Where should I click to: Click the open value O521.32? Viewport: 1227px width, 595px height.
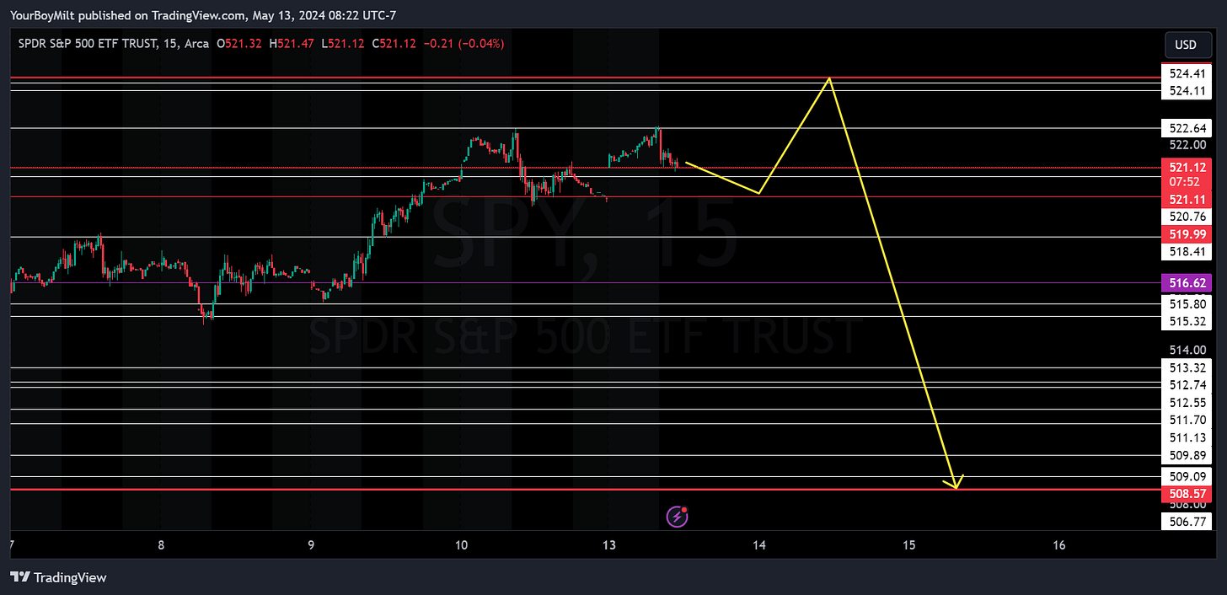click(239, 43)
